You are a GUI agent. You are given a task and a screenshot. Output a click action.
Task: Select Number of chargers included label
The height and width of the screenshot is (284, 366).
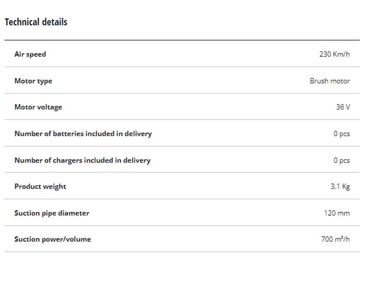pyautogui.click(x=83, y=160)
